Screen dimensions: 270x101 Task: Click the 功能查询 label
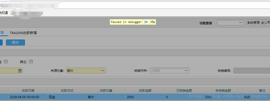tap(205, 23)
